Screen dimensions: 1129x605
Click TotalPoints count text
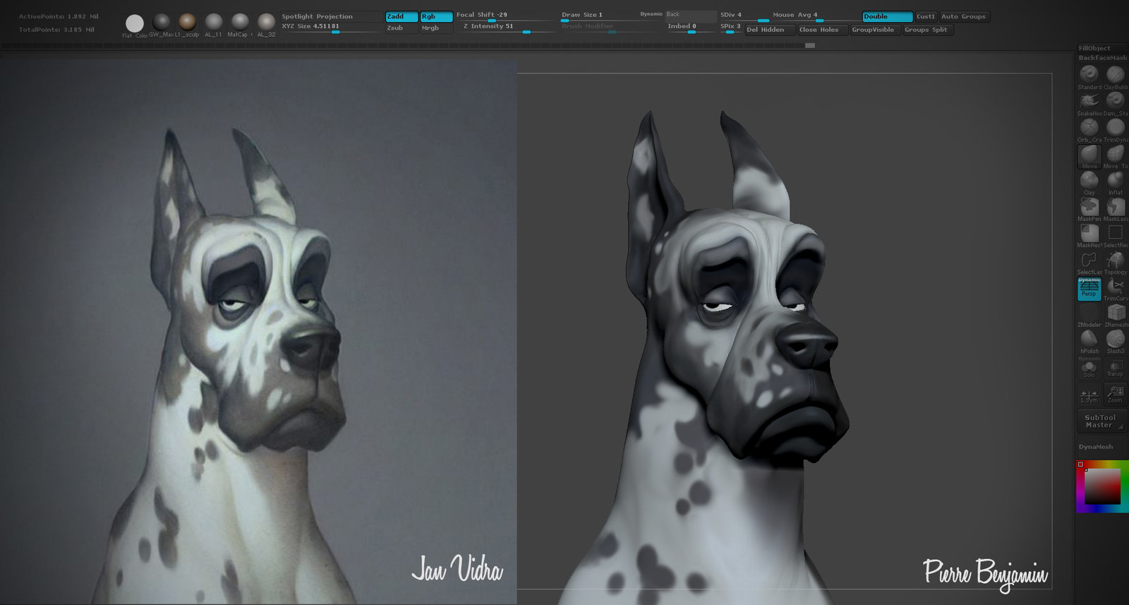(56, 30)
